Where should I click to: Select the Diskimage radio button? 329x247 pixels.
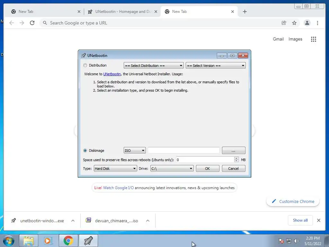point(85,151)
